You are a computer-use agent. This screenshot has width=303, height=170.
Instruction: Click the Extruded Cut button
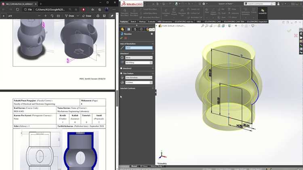click(166, 13)
